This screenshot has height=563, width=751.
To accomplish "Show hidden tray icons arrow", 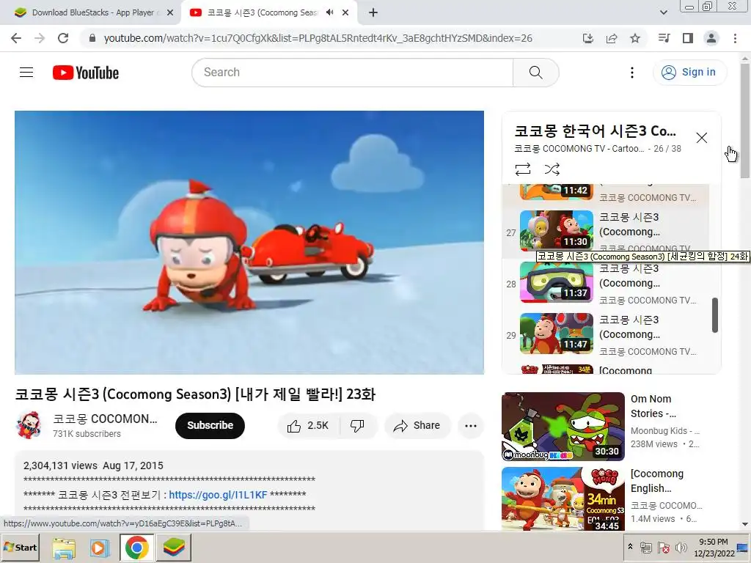I will click(x=630, y=547).
